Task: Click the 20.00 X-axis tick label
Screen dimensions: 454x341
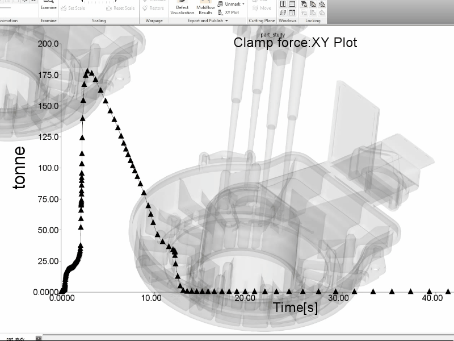Action: pyautogui.click(x=245, y=298)
